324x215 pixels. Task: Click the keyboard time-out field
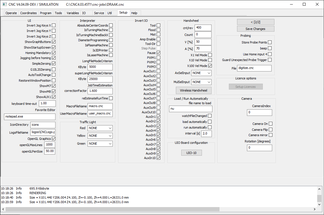click(47, 103)
